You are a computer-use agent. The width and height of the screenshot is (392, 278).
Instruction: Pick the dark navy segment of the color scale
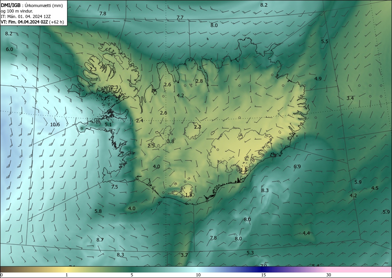261,269
